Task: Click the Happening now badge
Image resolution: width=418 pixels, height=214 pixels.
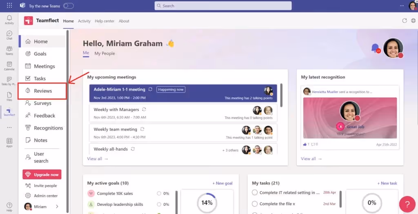Action: pyautogui.click(x=171, y=89)
